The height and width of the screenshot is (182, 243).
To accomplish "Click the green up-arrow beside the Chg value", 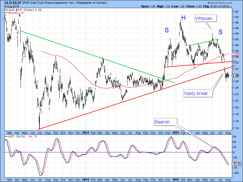I will [231, 6].
